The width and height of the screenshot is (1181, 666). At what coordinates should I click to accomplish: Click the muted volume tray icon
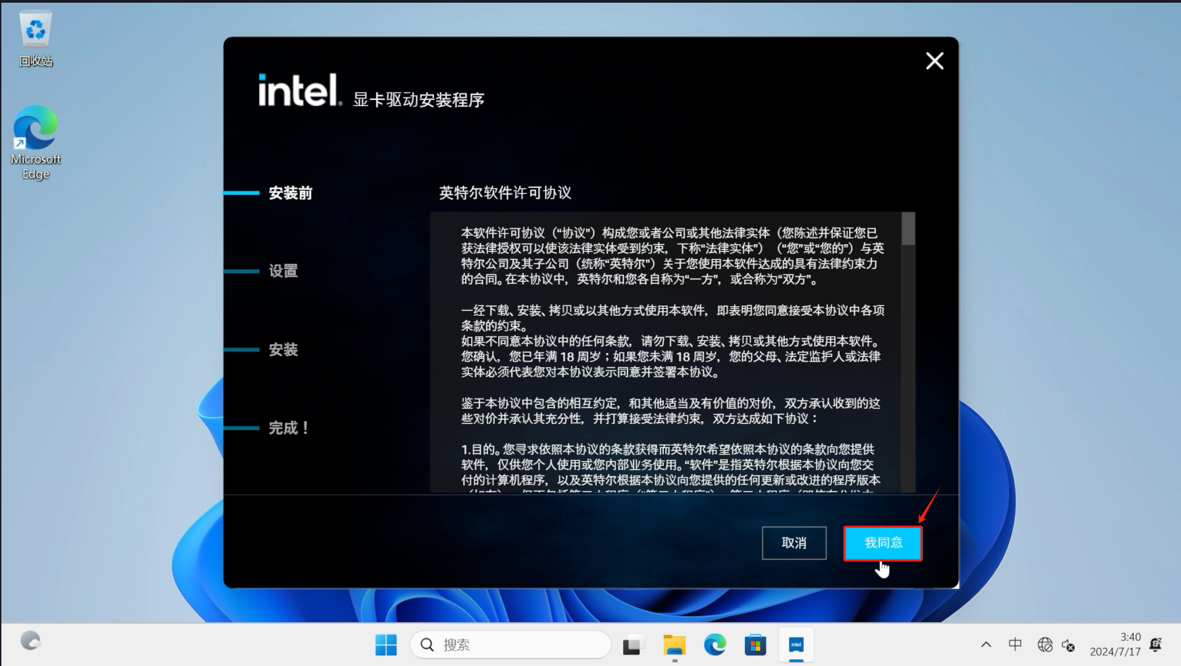coord(1069,645)
